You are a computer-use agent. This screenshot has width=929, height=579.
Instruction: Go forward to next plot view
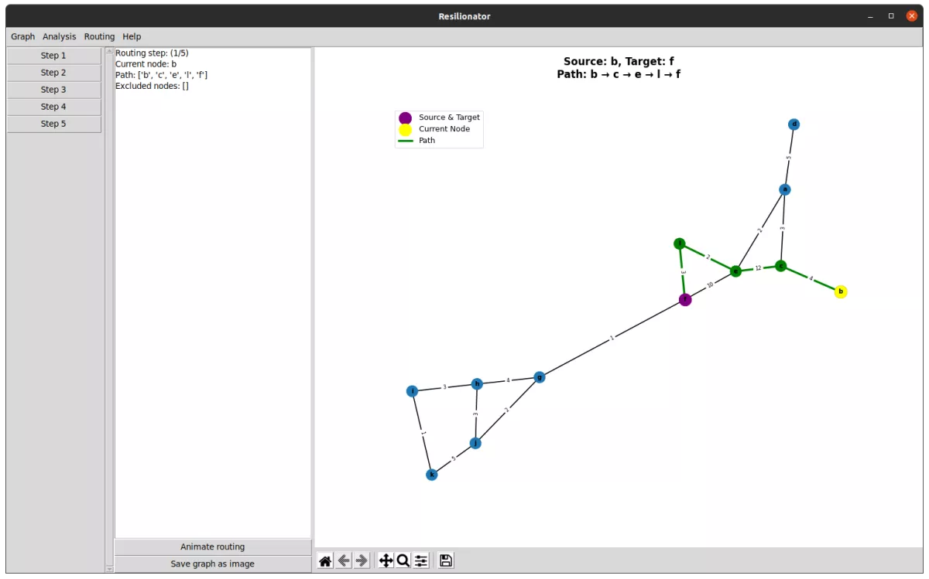click(362, 560)
